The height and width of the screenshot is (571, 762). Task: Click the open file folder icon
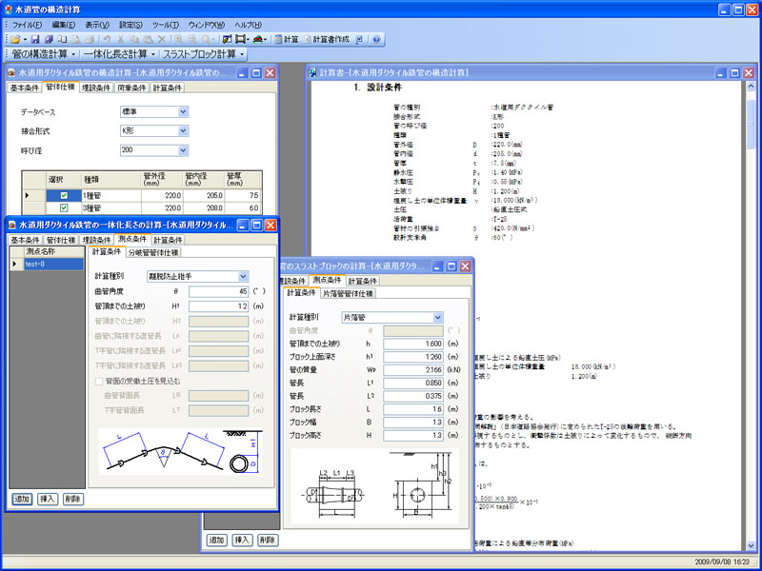[x=15, y=39]
